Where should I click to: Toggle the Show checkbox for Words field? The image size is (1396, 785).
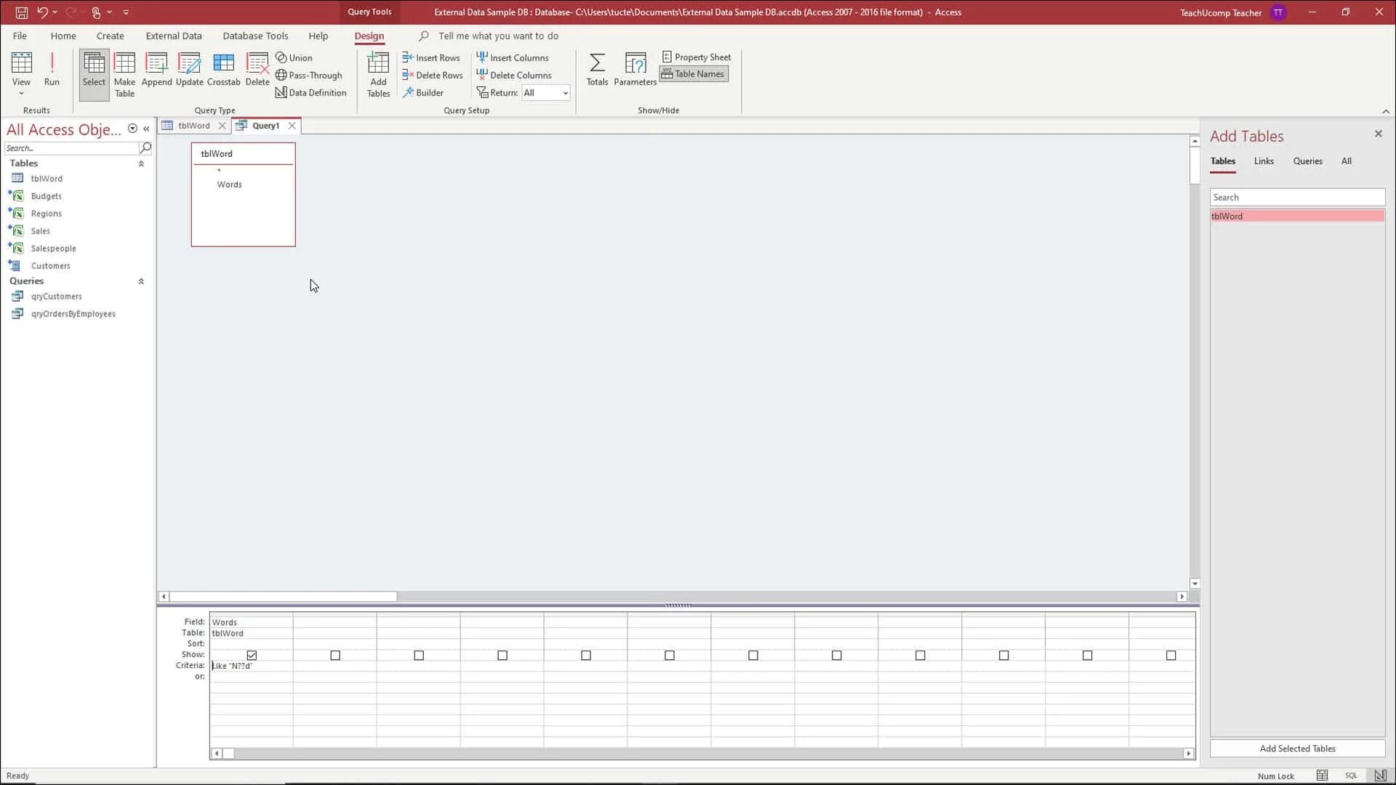(x=252, y=655)
